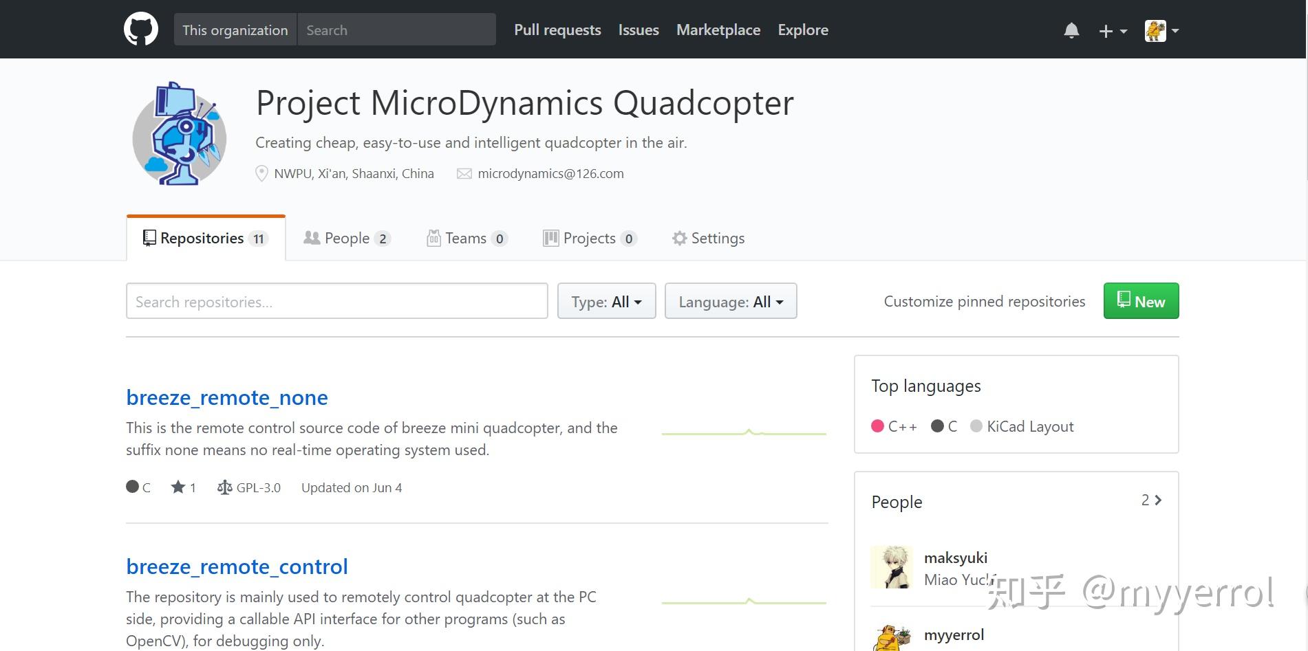The height and width of the screenshot is (651, 1308).
Task: Open maksyuki's profile avatar
Action: click(892, 568)
